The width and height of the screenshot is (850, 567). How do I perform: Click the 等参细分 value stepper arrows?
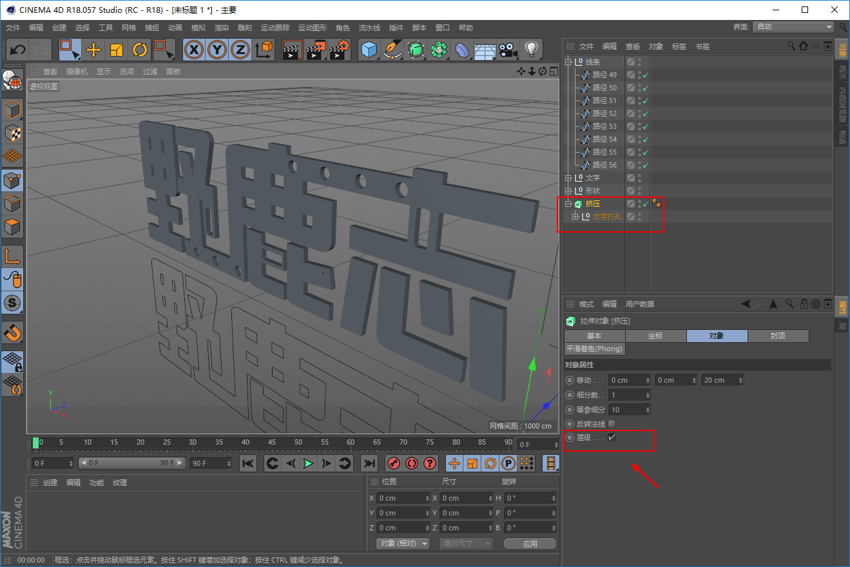pyautogui.click(x=648, y=410)
